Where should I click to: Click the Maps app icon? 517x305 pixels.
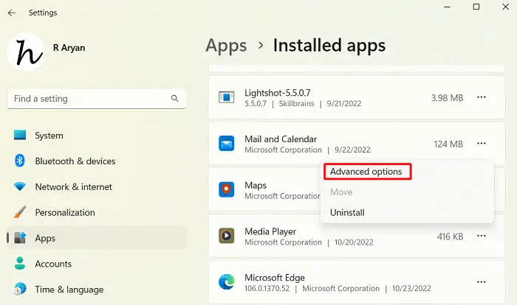point(227,189)
